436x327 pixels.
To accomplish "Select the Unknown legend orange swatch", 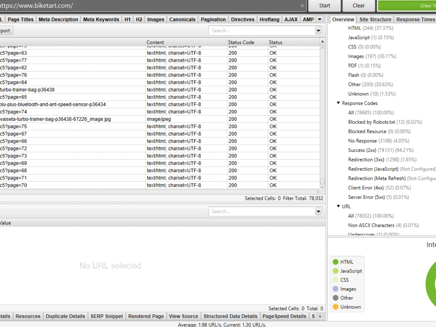I will (x=335, y=307).
